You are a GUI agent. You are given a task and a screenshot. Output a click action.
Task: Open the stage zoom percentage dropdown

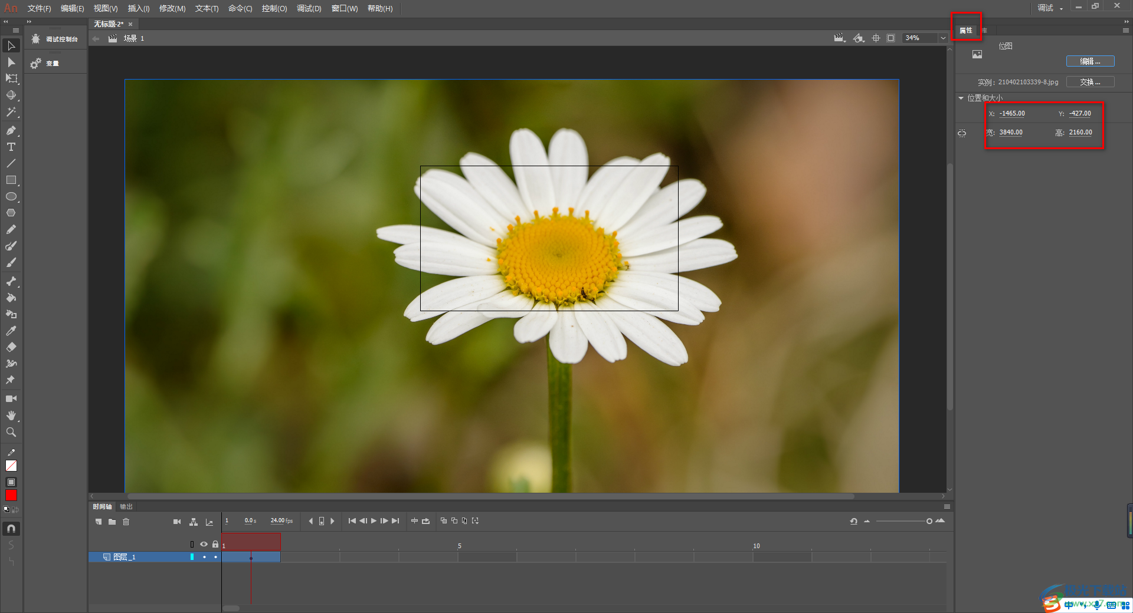click(x=943, y=38)
